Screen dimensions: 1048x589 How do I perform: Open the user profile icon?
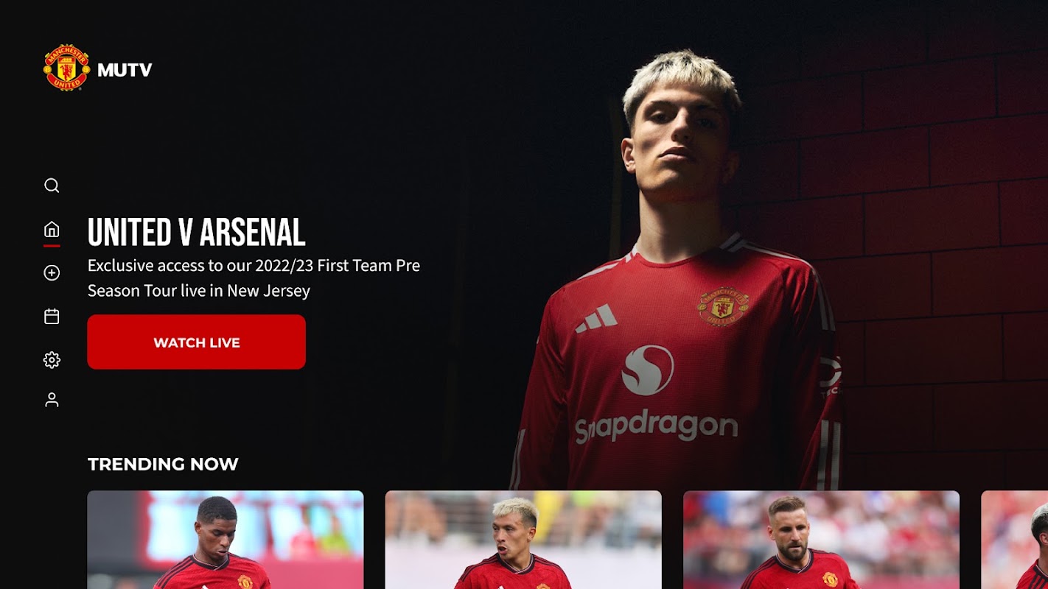[x=52, y=400]
